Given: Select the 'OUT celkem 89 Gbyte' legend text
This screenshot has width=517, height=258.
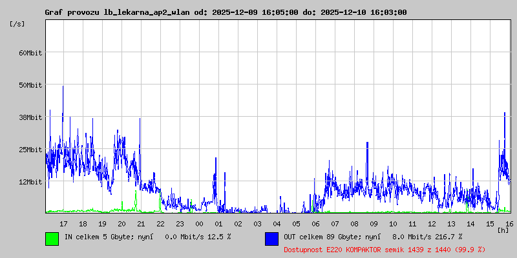Looking at the screenshot, I should click(319, 237).
